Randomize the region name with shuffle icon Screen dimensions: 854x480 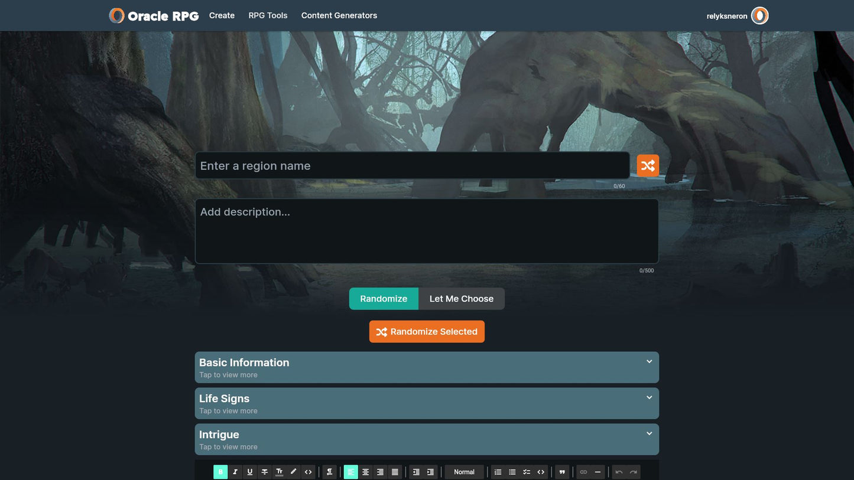point(647,166)
